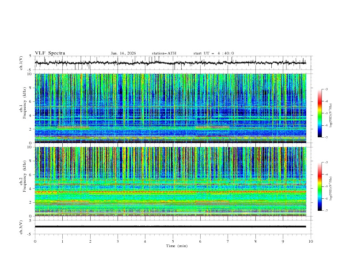Click the ch.1(V) y-axis label
The width and height of the screenshot is (350, 271).
tap(21, 63)
